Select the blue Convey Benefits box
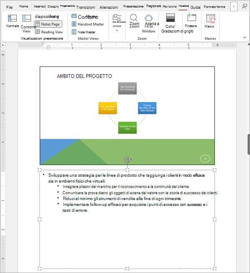This screenshot has width=250, height=273. pos(147,108)
